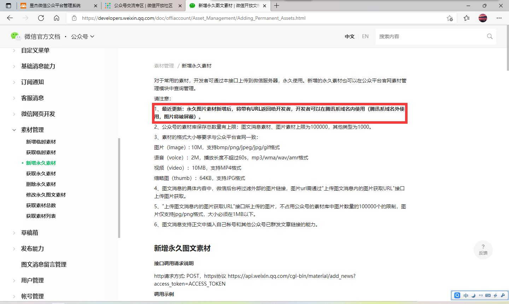Toggle the half/full-width moon icon
This screenshot has width=509, height=304.
click(473, 296)
